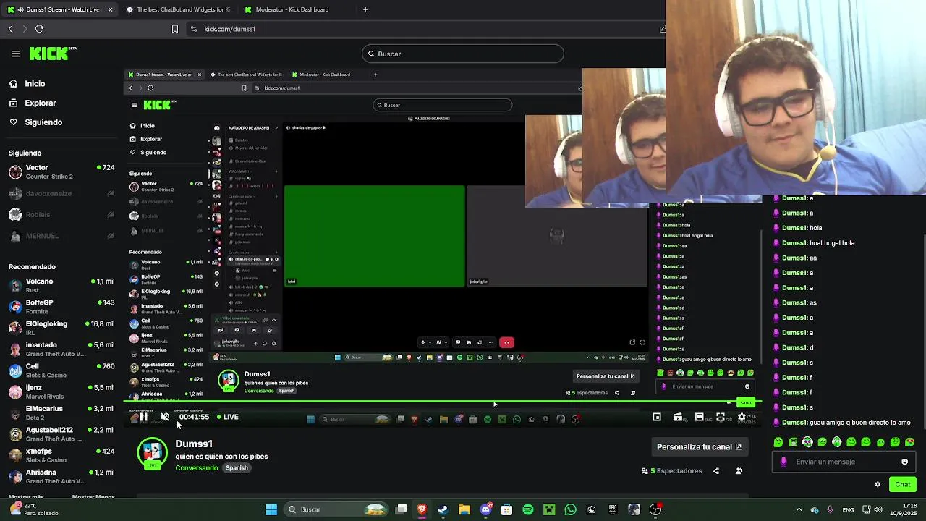Open ElMacarius Dota 2 channel
The width and height of the screenshot is (926, 521).
[x=61, y=413]
